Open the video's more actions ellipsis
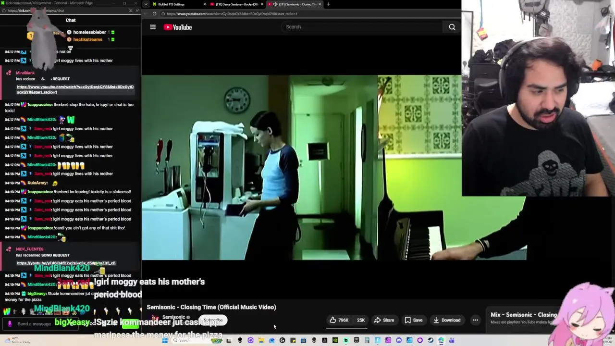This screenshot has width=615, height=346. 475,320
